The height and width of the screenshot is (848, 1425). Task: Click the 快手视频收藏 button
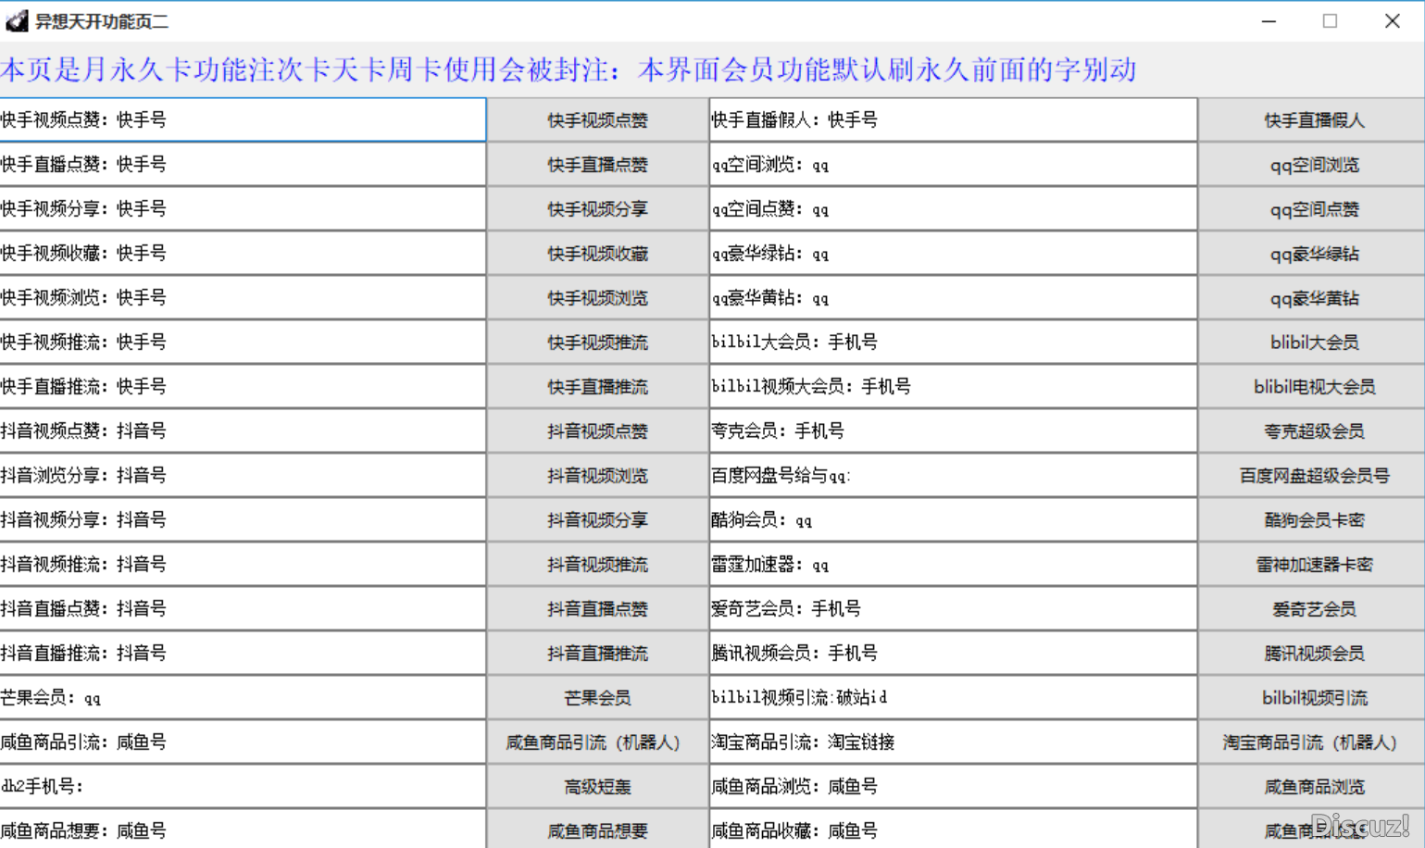[x=597, y=254]
